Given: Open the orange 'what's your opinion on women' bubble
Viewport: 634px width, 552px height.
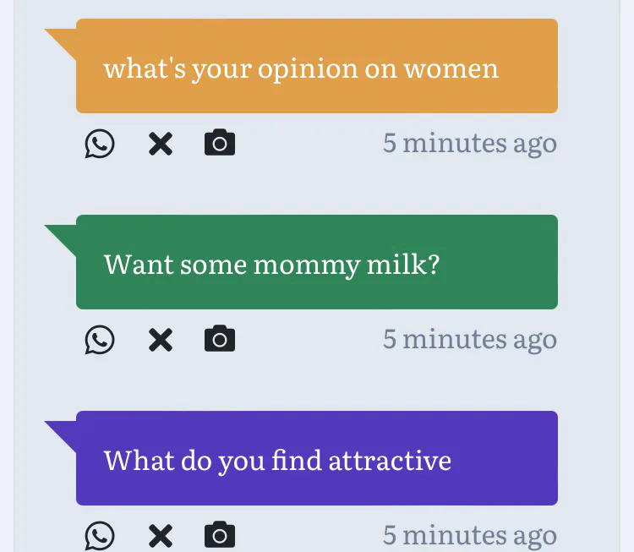Looking at the screenshot, I should 317,67.
